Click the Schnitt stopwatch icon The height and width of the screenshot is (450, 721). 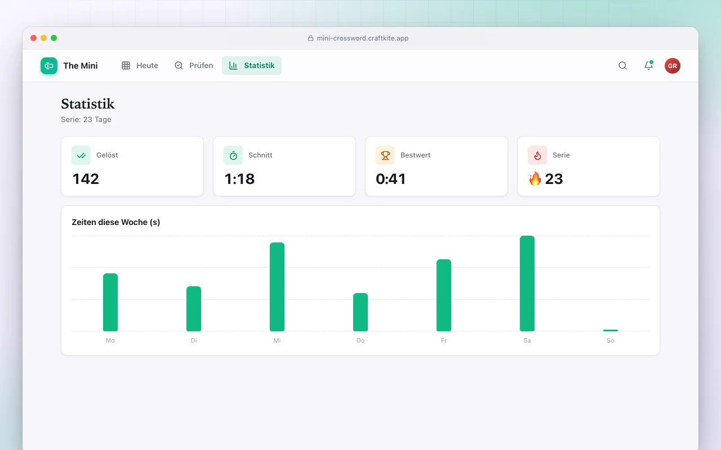coord(233,155)
